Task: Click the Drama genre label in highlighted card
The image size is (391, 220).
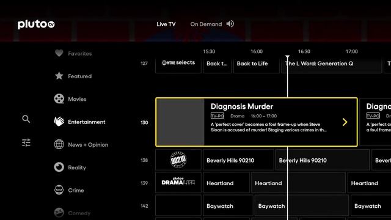Action: pyautogui.click(x=238, y=116)
